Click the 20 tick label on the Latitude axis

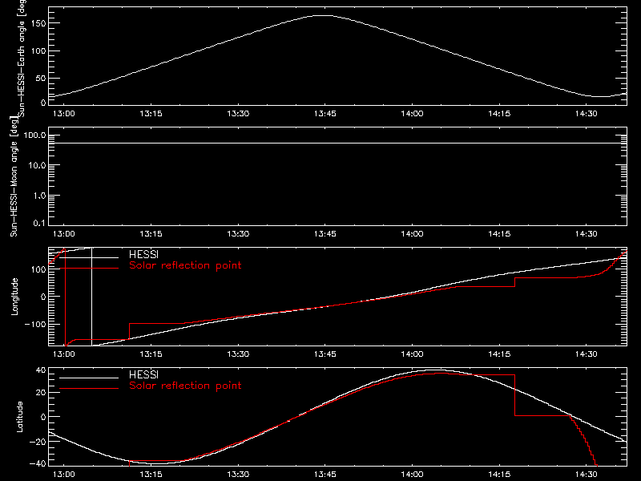pyautogui.click(x=41, y=393)
